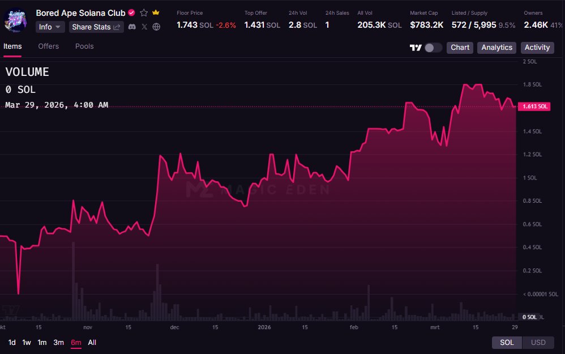Click the Top Offer value 1.431 SOL
The height and width of the screenshot is (354, 565).
click(262, 25)
